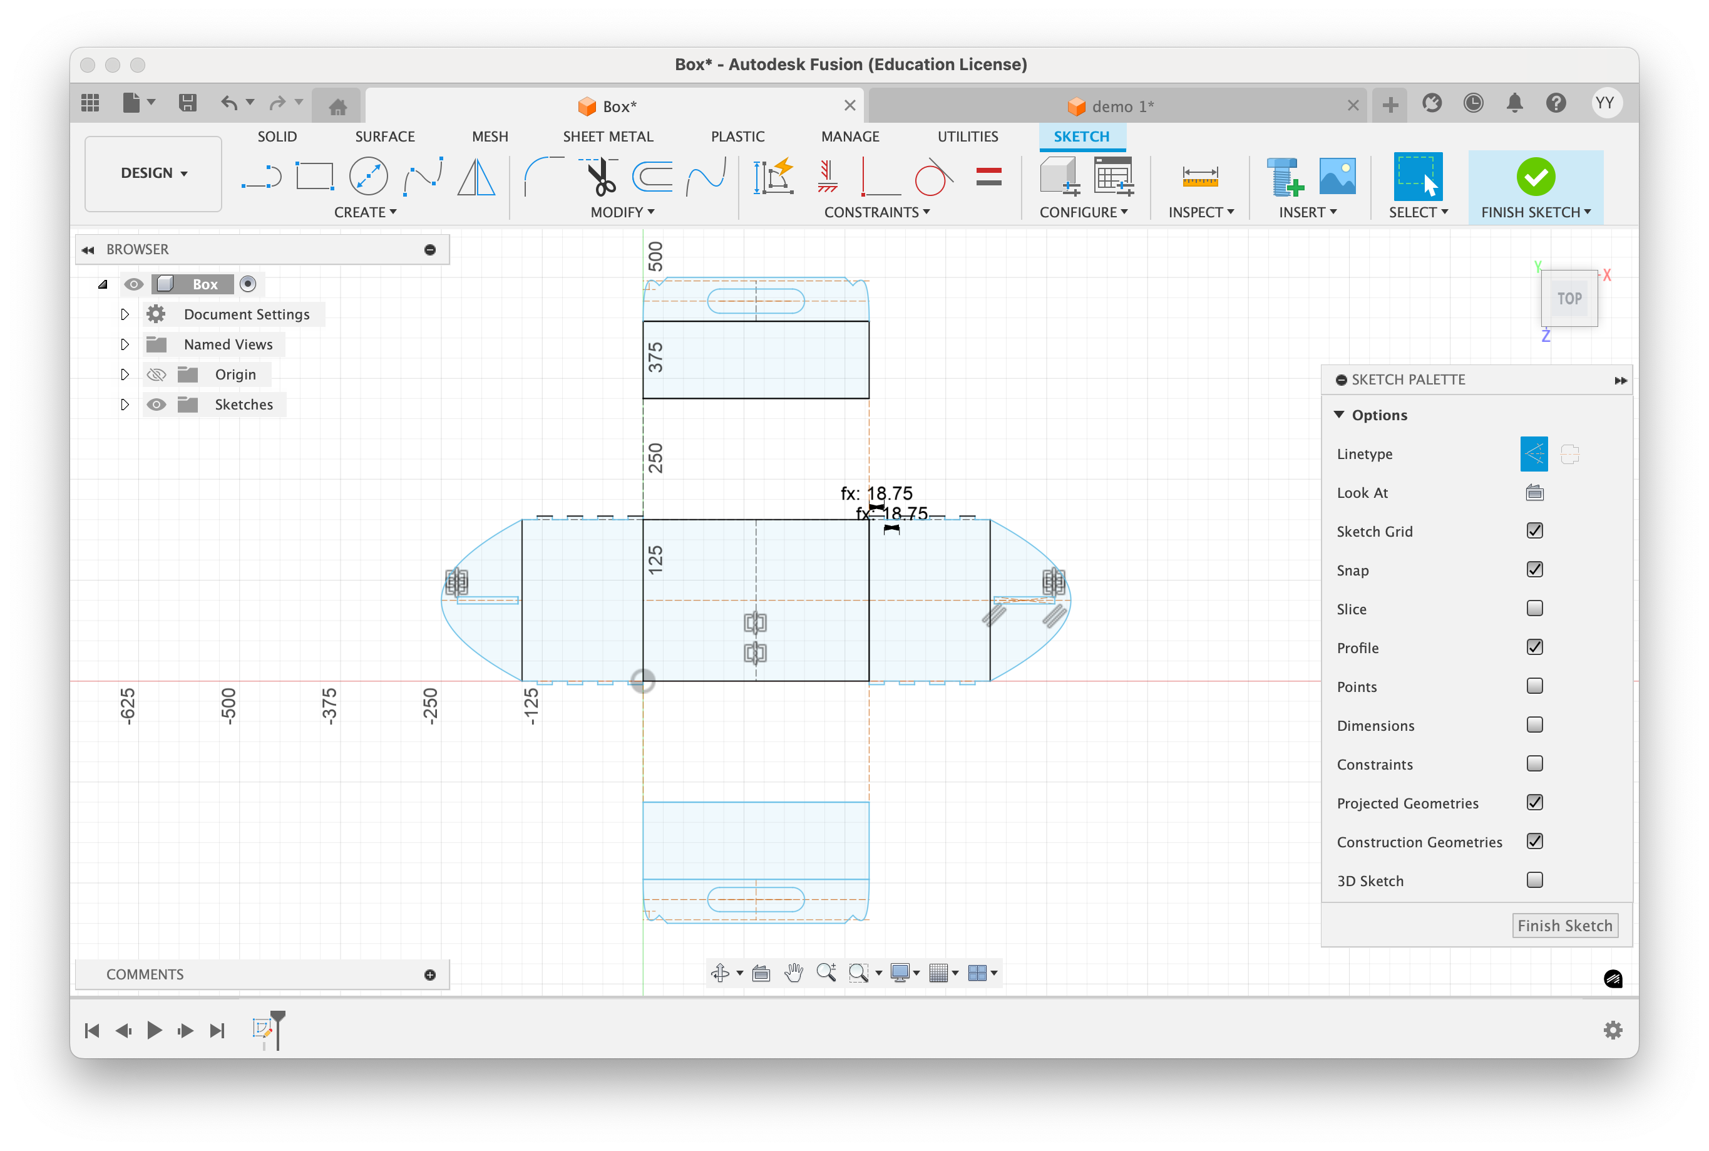Click the FINISH SKETCH toolbar button
This screenshot has width=1709, height=1151.
click(1535, 187)
